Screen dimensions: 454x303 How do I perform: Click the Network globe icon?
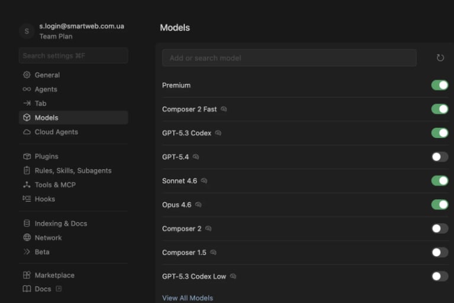[27, 237]
